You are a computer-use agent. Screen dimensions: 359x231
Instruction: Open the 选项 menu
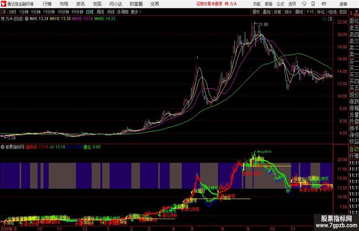[292, 4]
